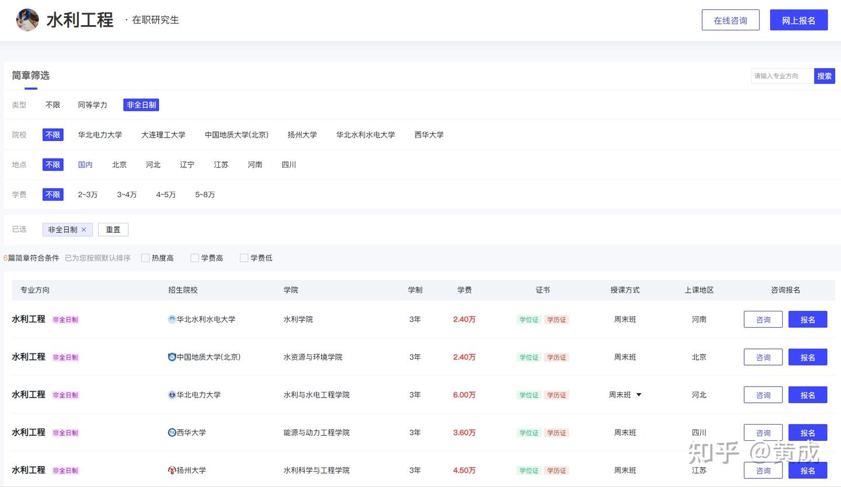
Task: Open 水利工程 link in 华北水利水电大学 row
Action: click(29, 319)
